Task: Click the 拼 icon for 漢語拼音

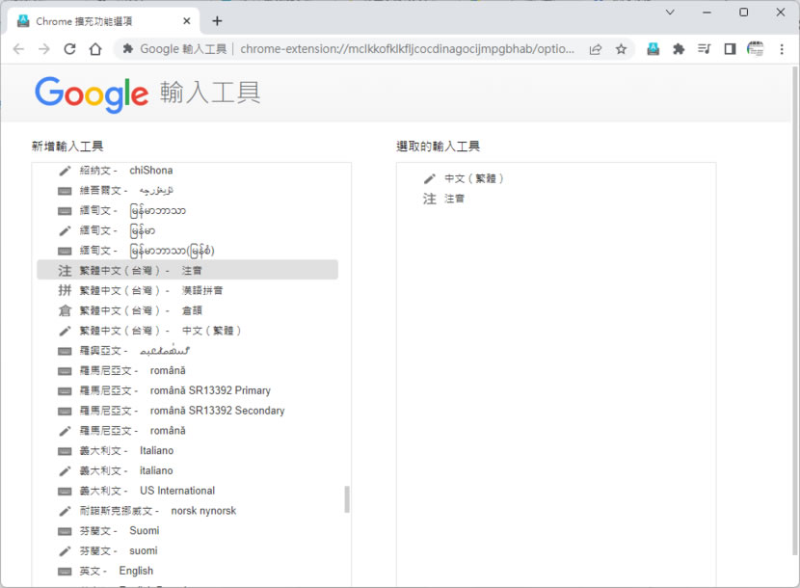Action: 65,290
